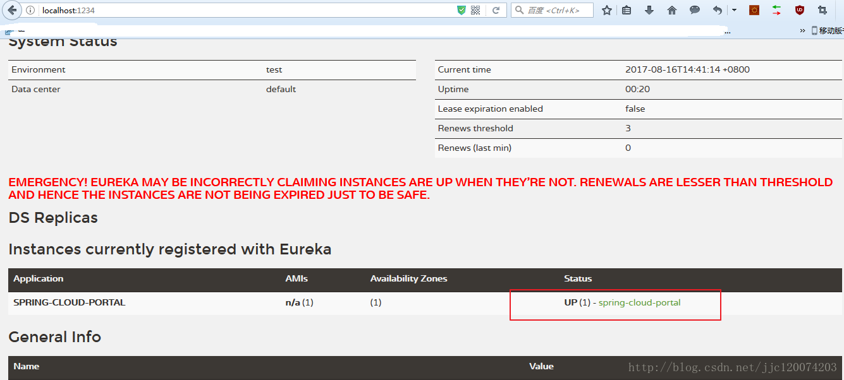Open the uBlock Origin extension icon
The image size is (844, 380).
point(800,10)
